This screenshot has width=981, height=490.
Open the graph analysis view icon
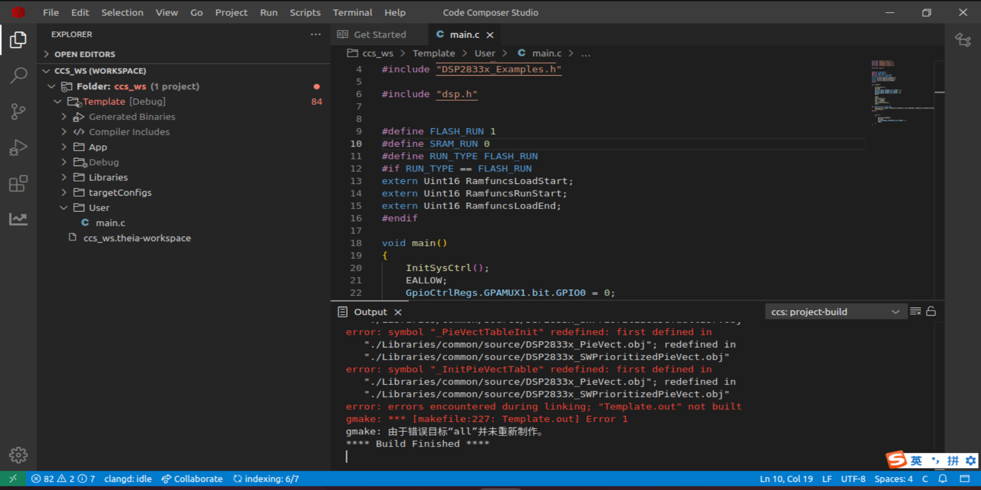(18, 219)
